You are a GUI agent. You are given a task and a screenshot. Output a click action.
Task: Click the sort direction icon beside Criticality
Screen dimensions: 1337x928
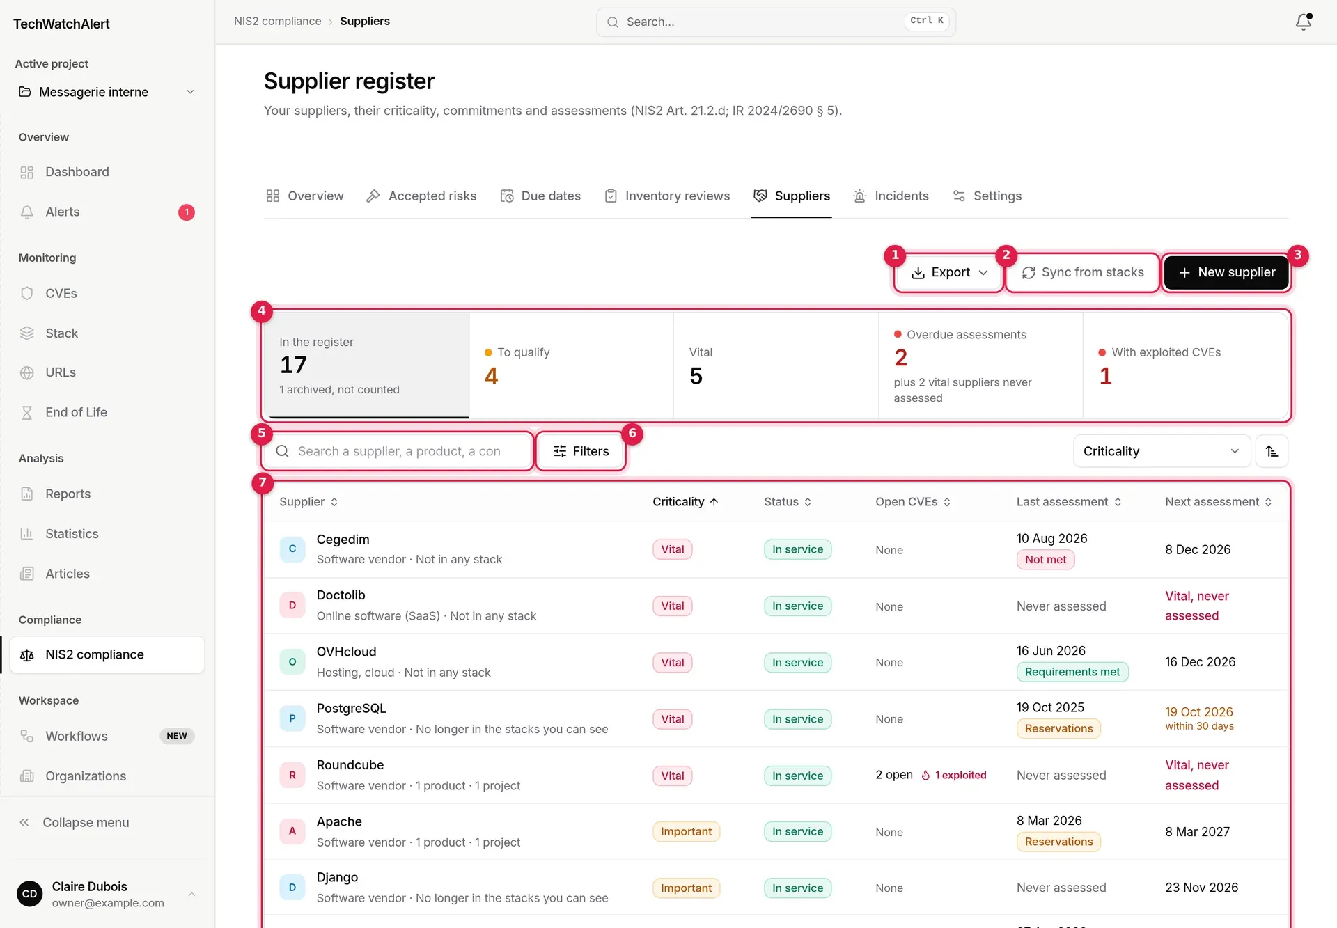tap(1272, 451)
